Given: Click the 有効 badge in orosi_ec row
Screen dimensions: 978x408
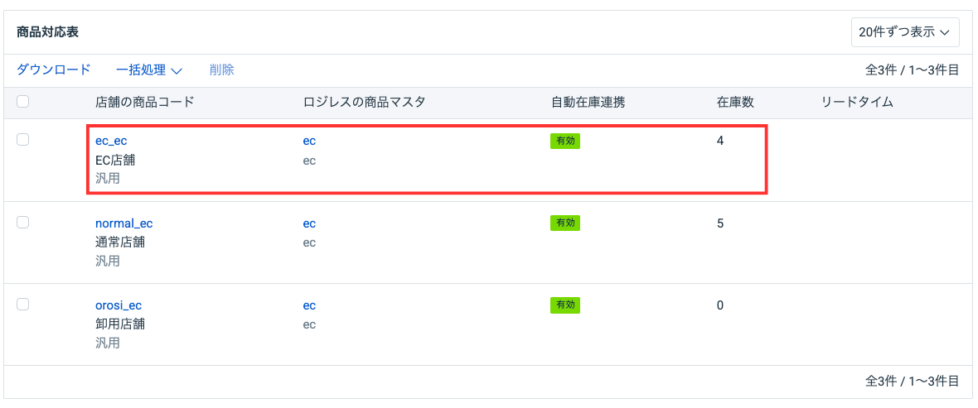Looking at the screenshot, I should [565, 305].
